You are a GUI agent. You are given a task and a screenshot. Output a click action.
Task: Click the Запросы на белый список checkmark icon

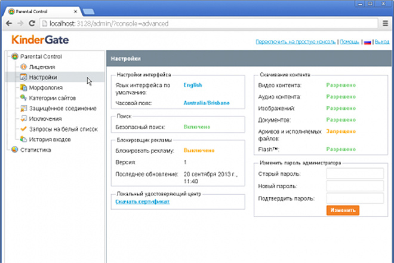(24, 129)
